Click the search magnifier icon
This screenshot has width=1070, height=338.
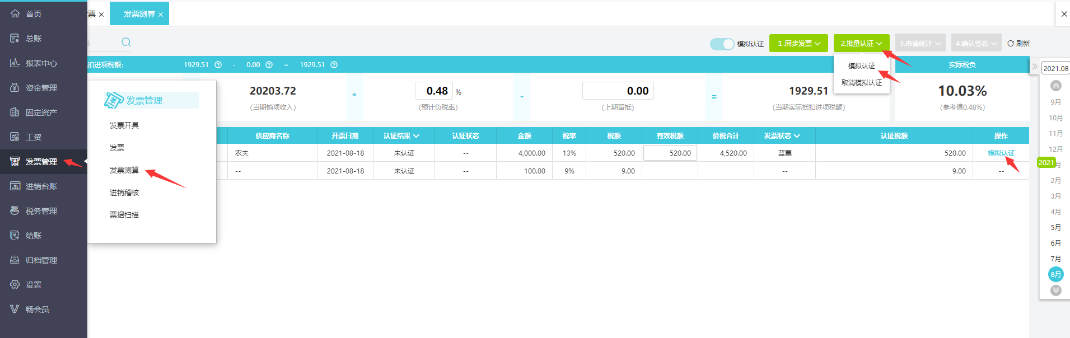tap(126, 42)
